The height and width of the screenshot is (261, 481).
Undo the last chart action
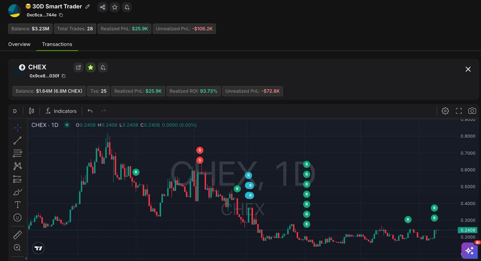[90, 111]
